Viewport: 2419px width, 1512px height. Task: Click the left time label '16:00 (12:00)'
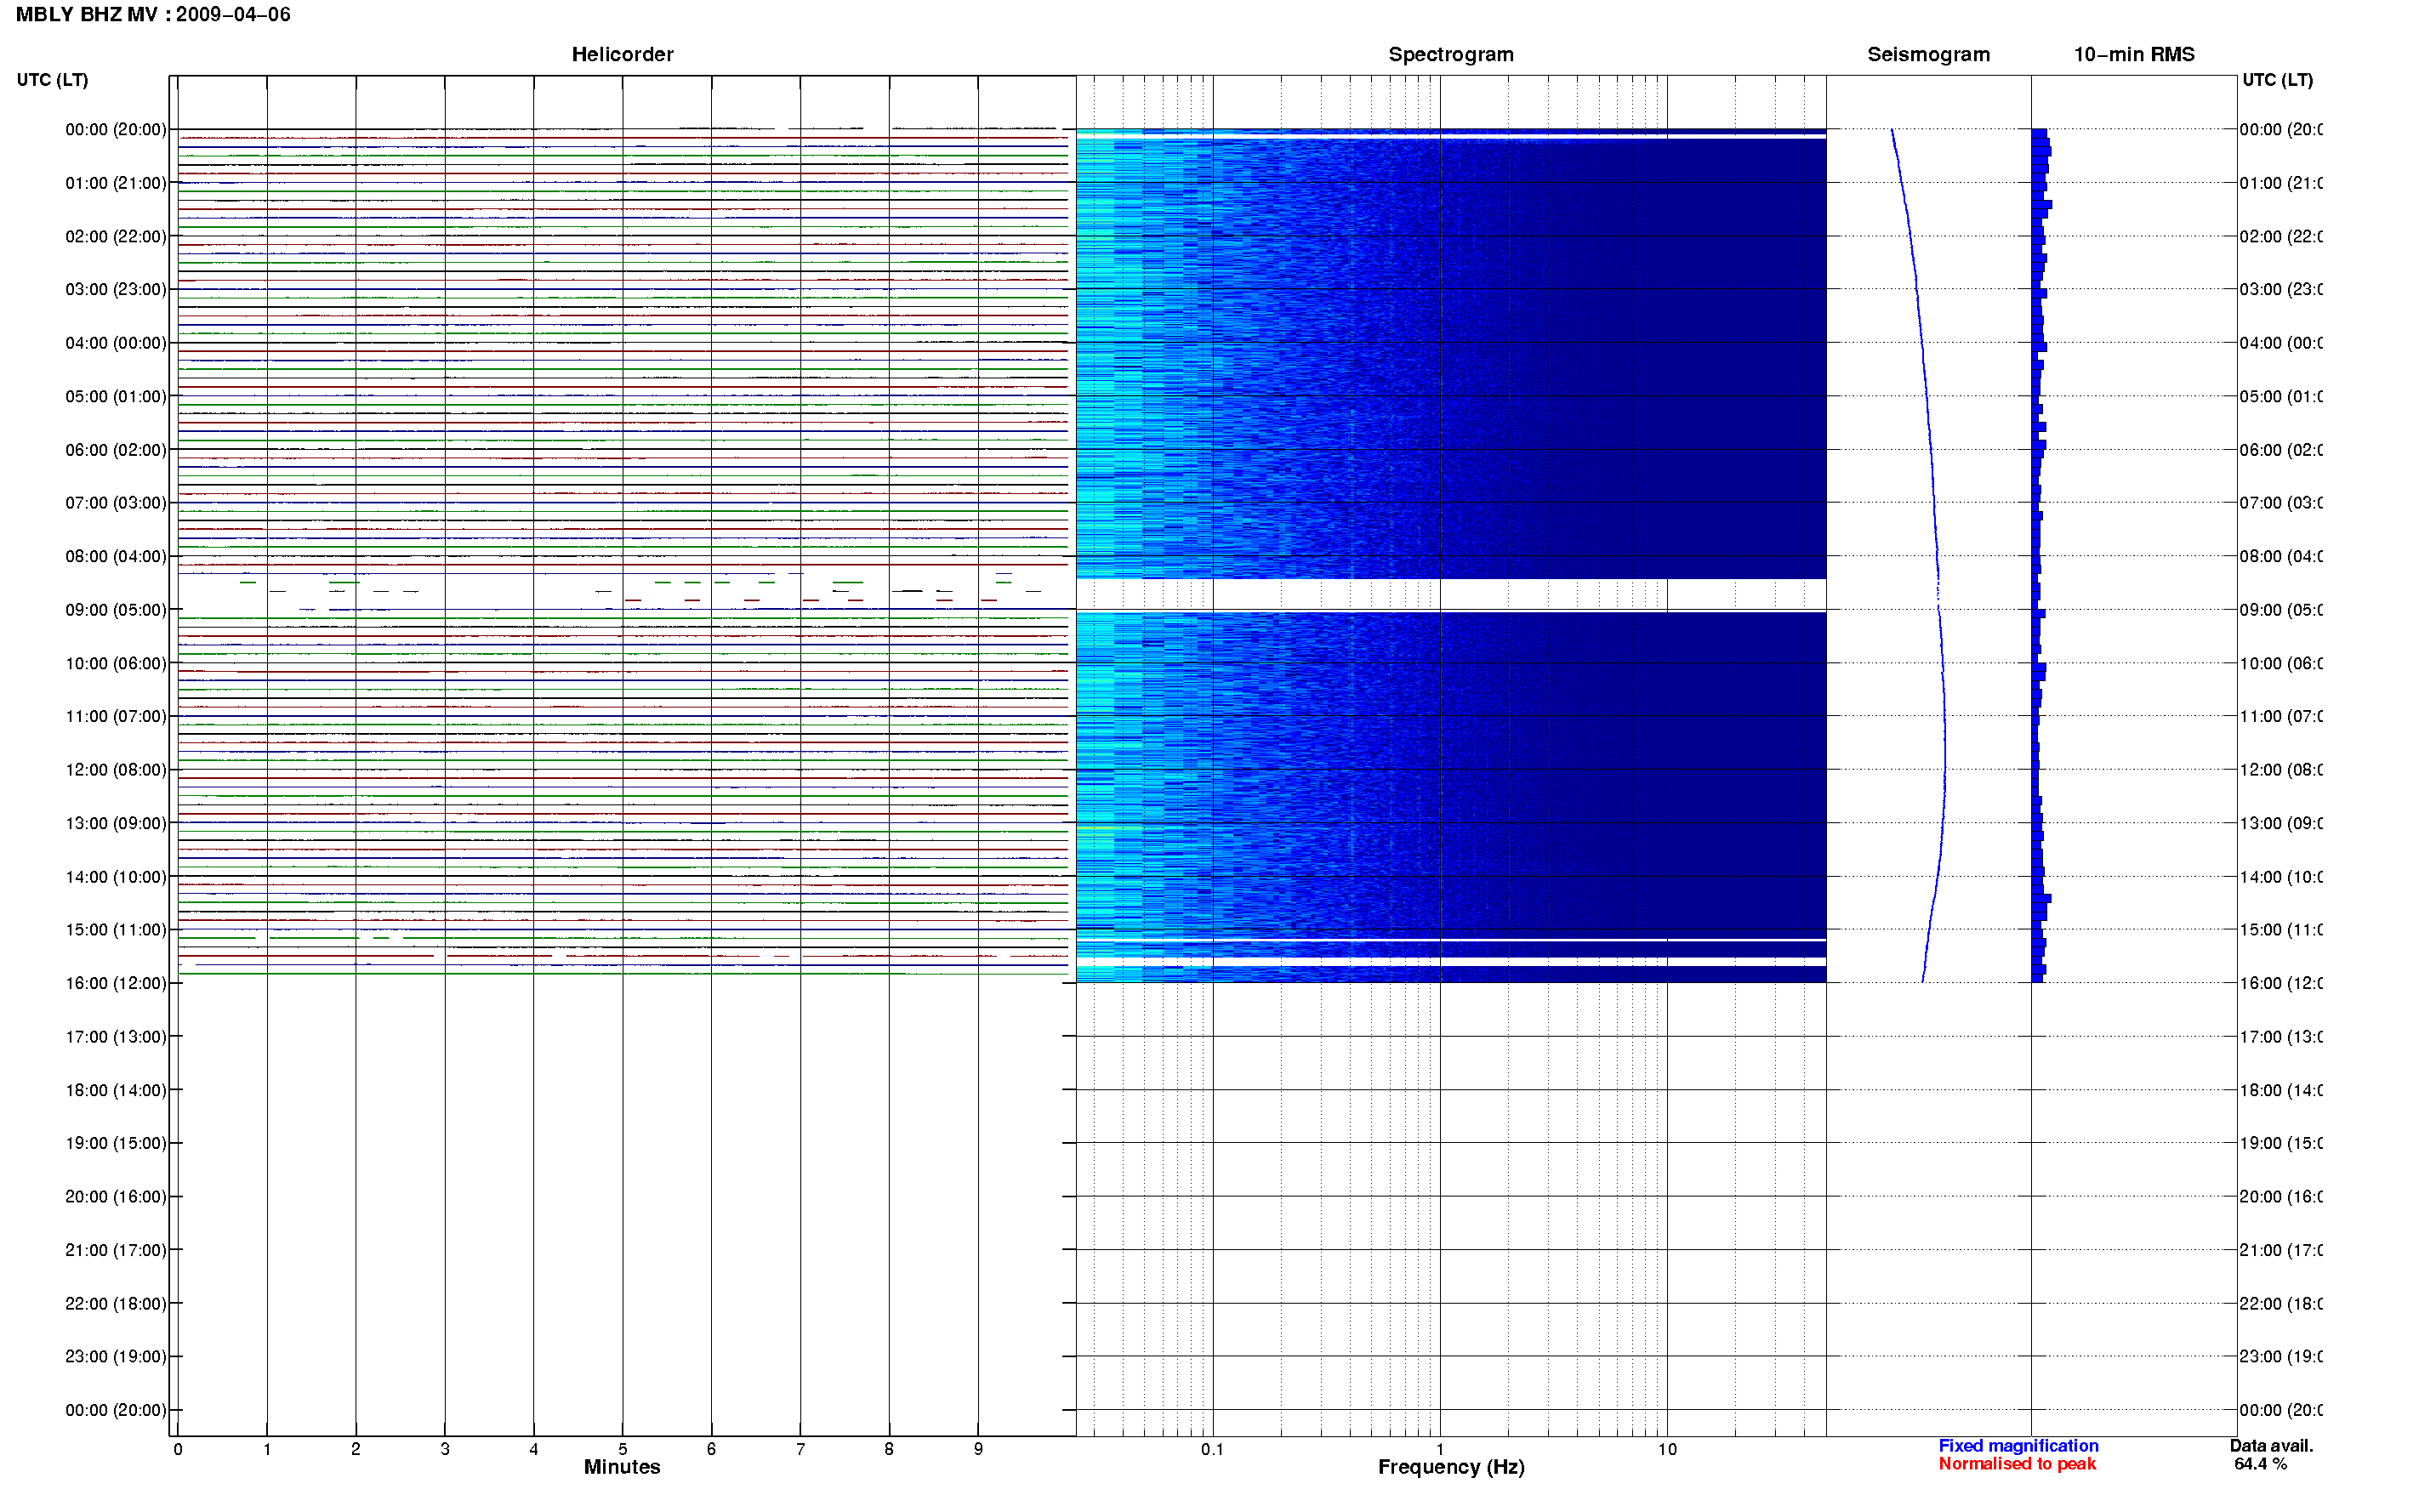(116, 984)
